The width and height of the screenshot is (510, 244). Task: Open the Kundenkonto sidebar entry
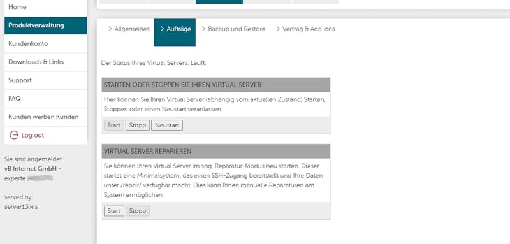pyautogui.click(x=45, y=43)
